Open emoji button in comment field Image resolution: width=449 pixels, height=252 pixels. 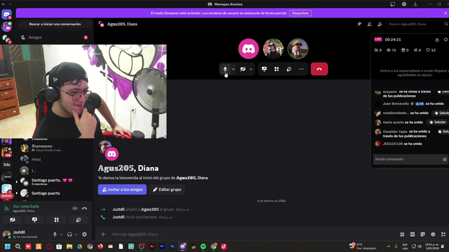[444, 159]
